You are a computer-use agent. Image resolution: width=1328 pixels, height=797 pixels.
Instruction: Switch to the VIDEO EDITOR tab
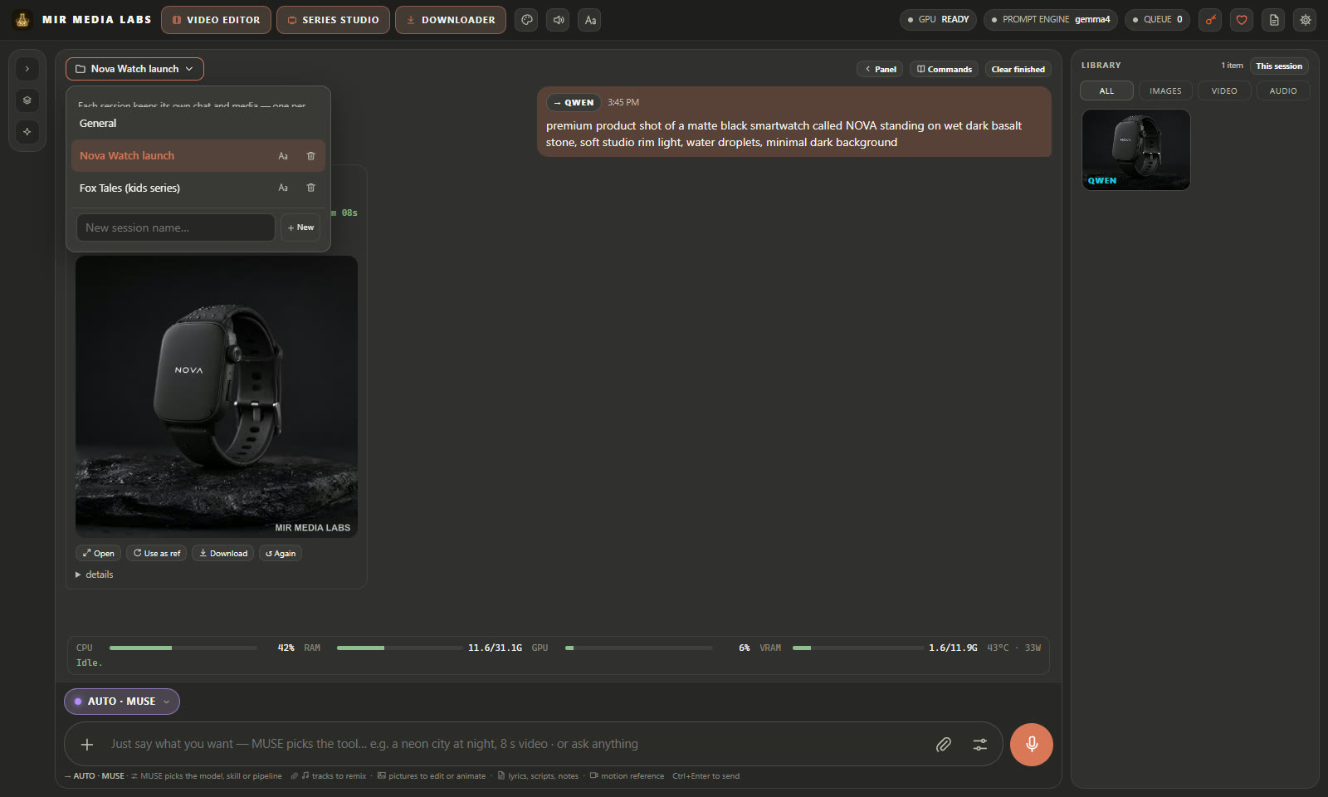(216, 20)
